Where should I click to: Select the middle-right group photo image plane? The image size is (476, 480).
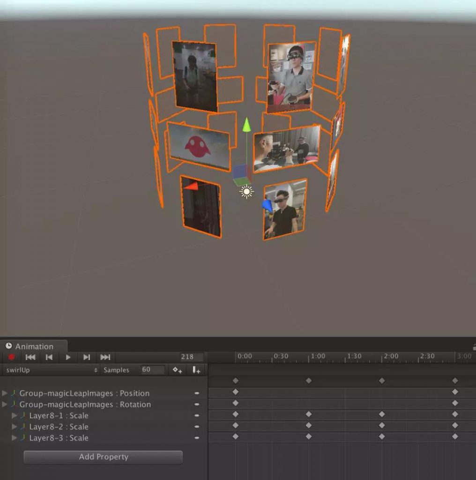287,148
